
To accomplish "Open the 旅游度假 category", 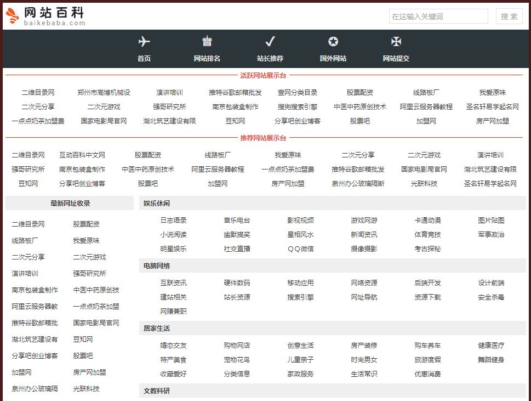I will [427, 360].
